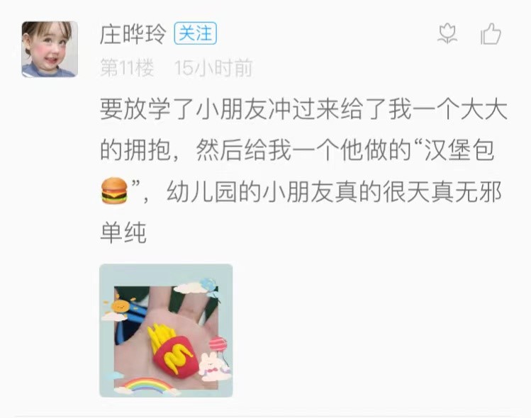This screenshot has width=531, height=418.
Task: Follow the user via 关注 button
Action: 196,33
